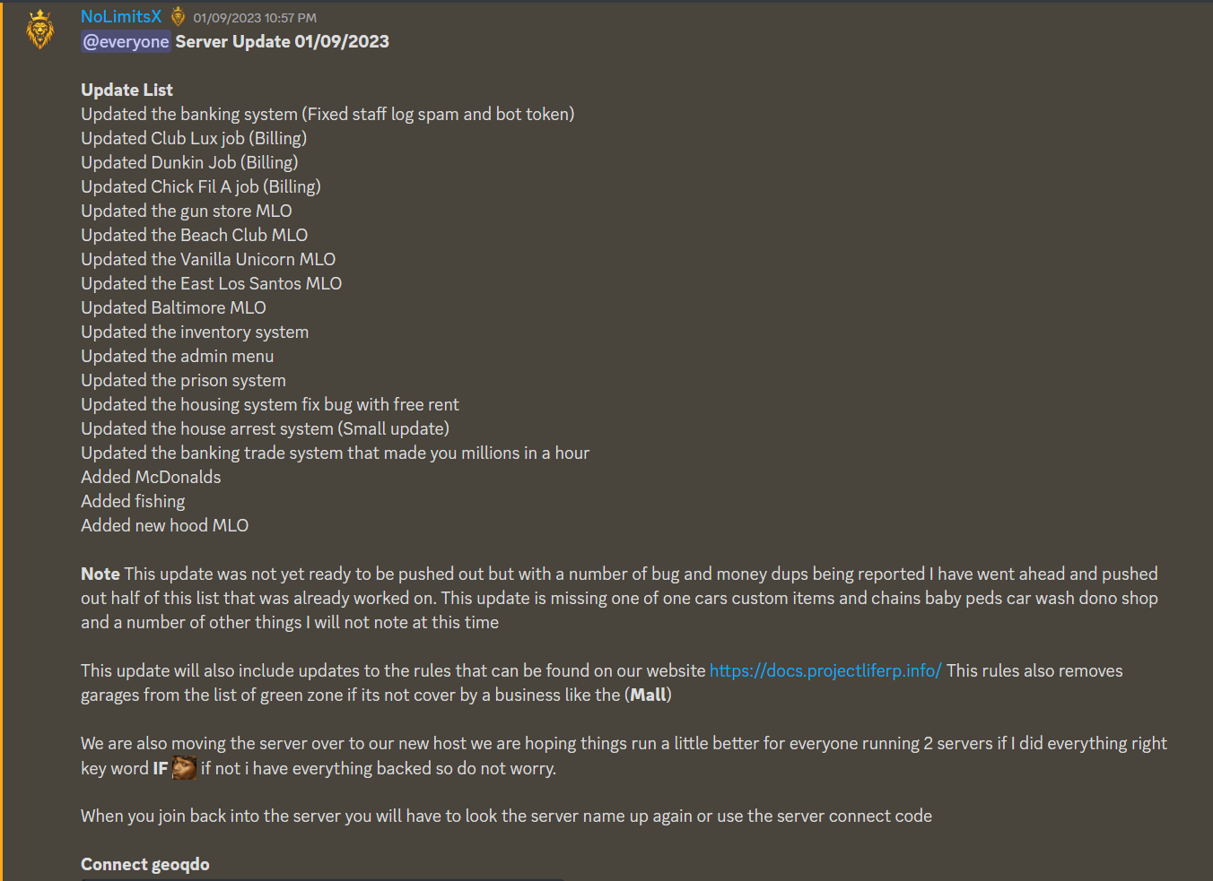Click the Updated the admin menu line

coord(178,356)
